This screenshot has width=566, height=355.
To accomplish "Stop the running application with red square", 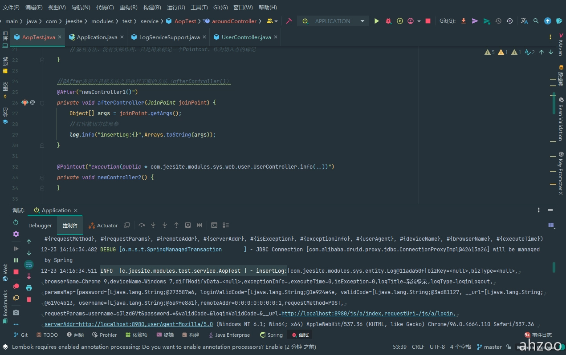I will click(428, 21).
